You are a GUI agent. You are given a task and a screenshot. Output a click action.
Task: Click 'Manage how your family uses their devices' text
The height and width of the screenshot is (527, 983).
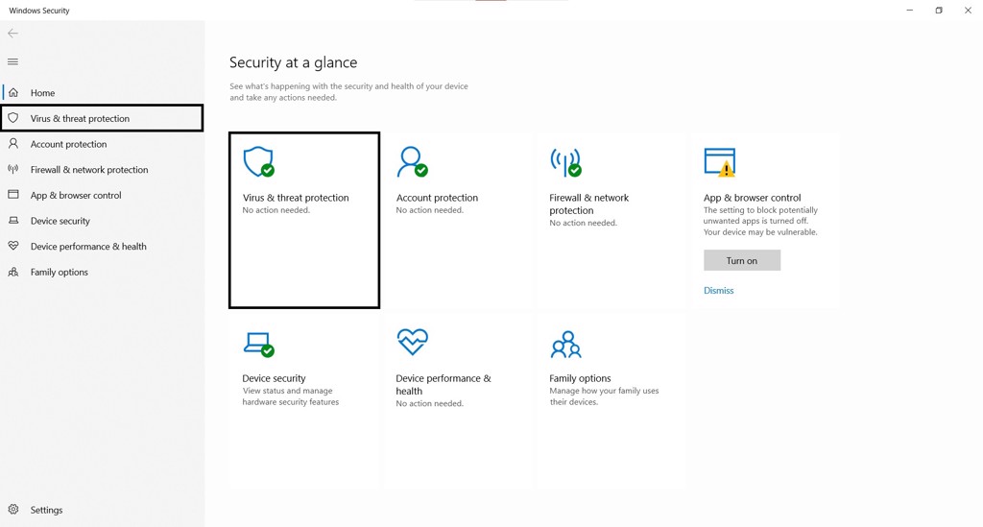[x=605, y=396]
